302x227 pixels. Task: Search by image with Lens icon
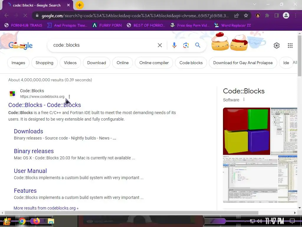point(186,45)
